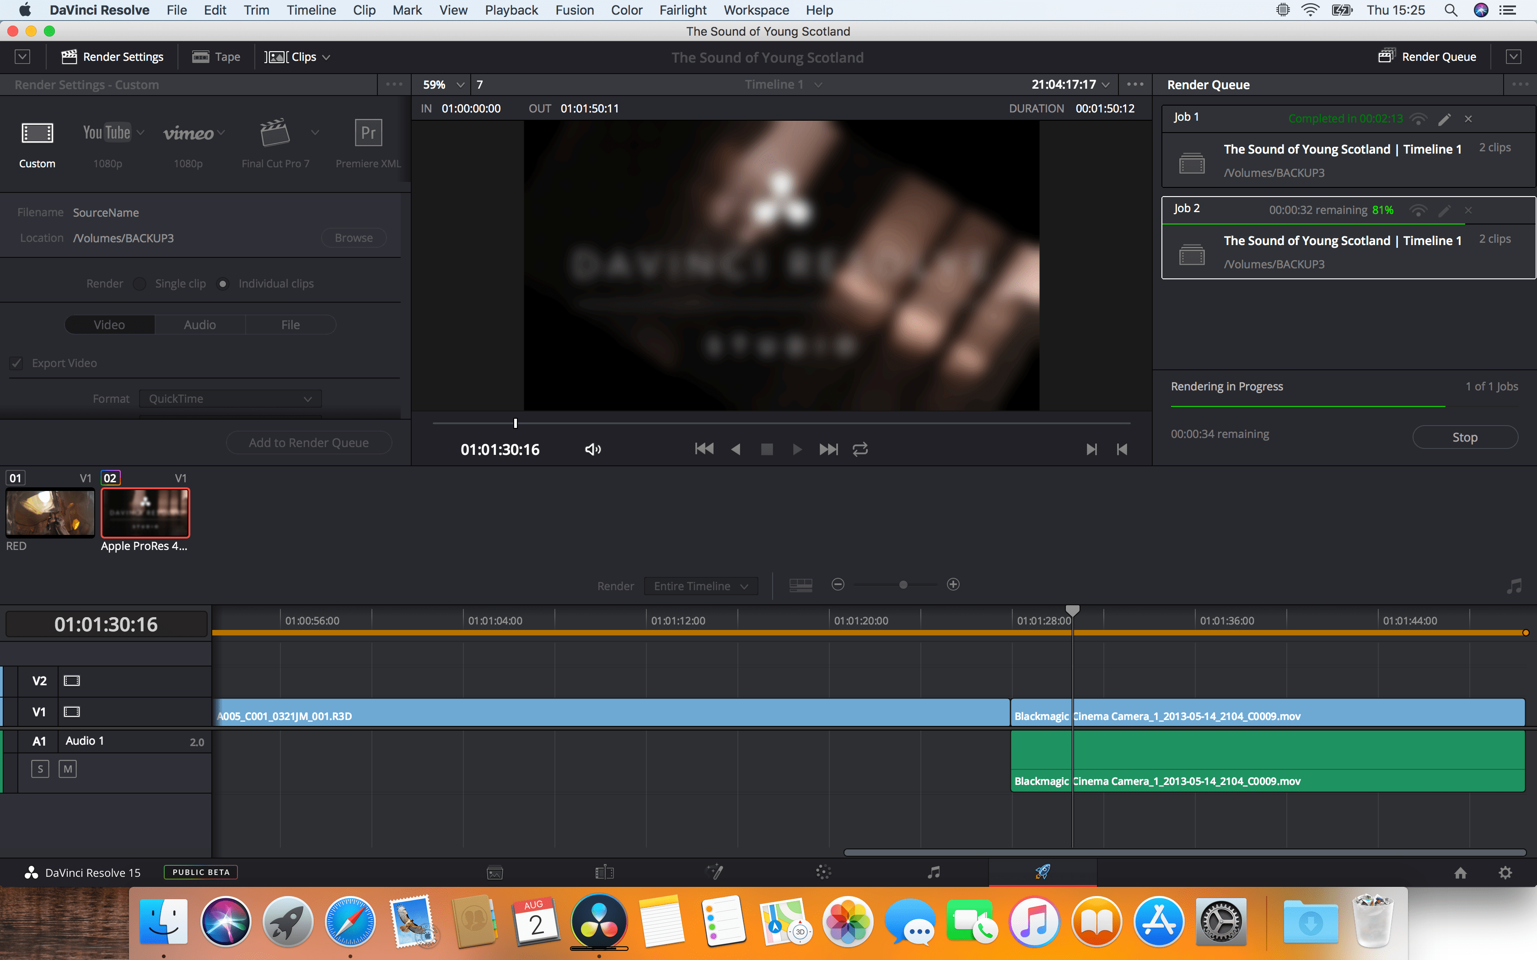The image size is (1537, 960).
Task: Click the Loop playback icon
Action: point(860,449)
